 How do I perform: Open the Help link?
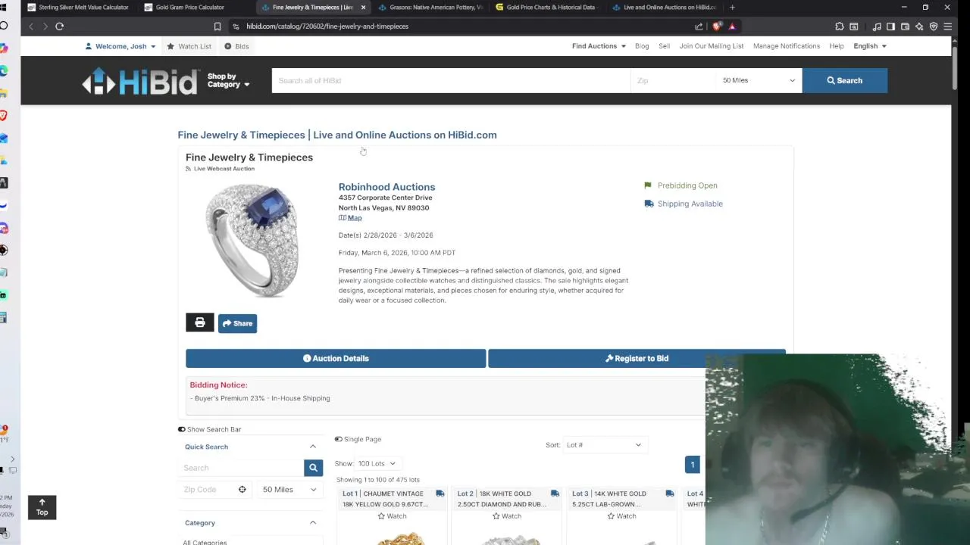coord(837,46)
